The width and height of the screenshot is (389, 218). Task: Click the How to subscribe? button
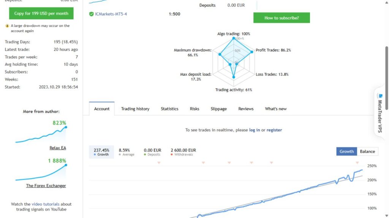[281, 18]
